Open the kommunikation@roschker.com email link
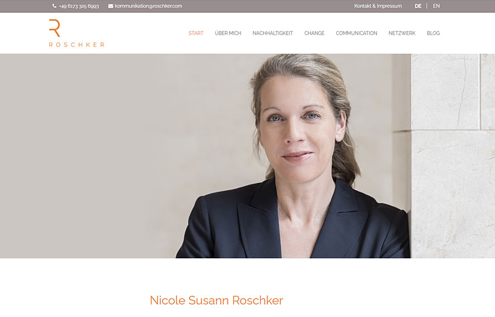This screenshot has height=317, width=495. pos(148,6)
